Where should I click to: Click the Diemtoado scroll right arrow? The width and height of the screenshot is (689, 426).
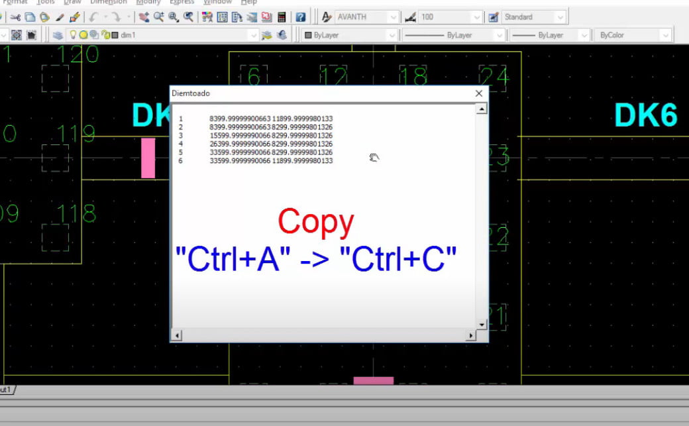click(x=470, y=335)
